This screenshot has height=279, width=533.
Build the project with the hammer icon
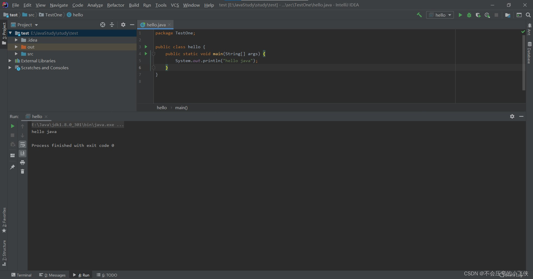click(x=419, y=15)
